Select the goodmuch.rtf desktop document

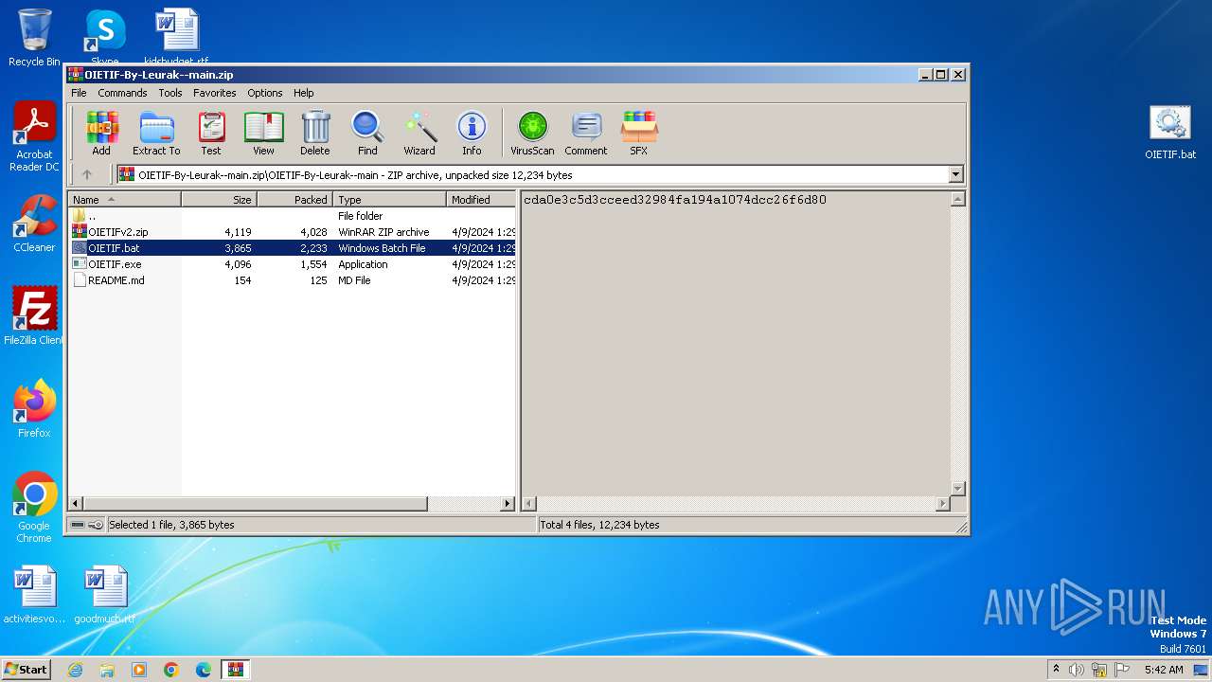click(104, 596)
